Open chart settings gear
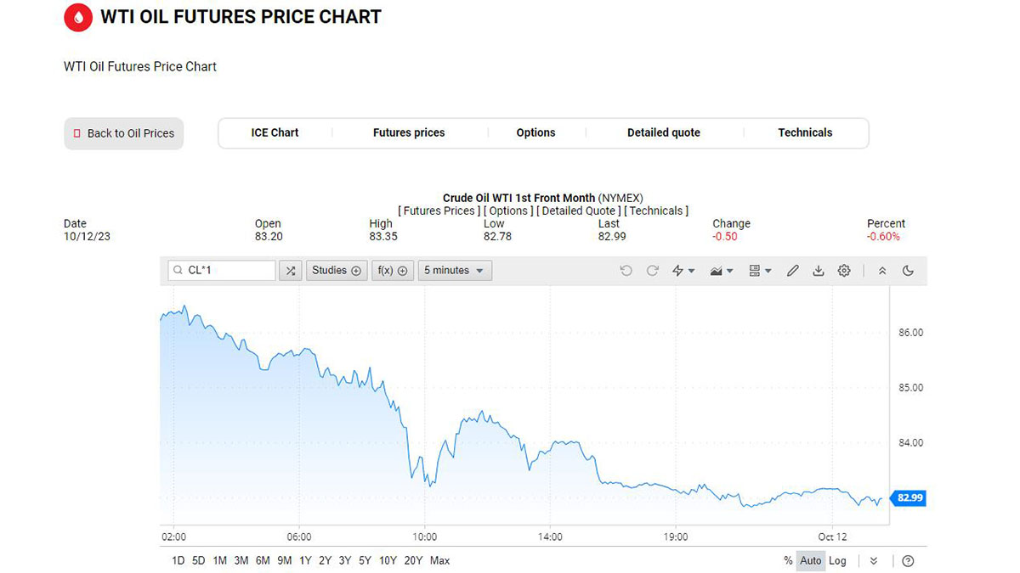 [x=844, y=271]
